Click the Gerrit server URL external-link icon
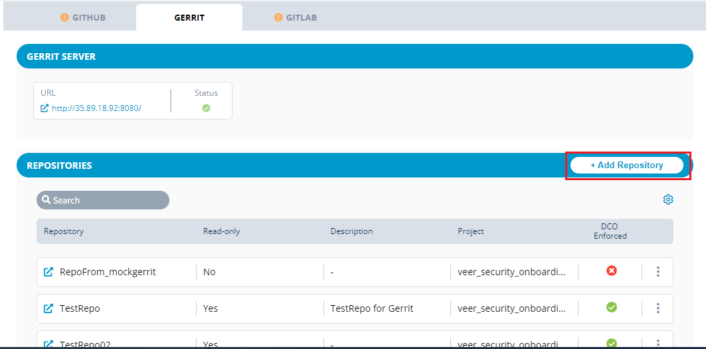The width and height of the screenshot is (706, 349). pos(44,108)
